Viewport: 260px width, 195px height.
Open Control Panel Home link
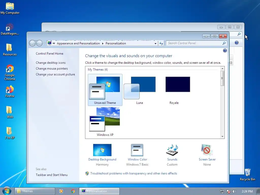(50, 54)
